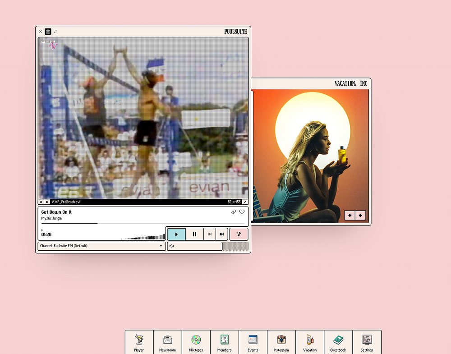Open Events from the dock
This screenshot has width=451, height=354.
253,342
